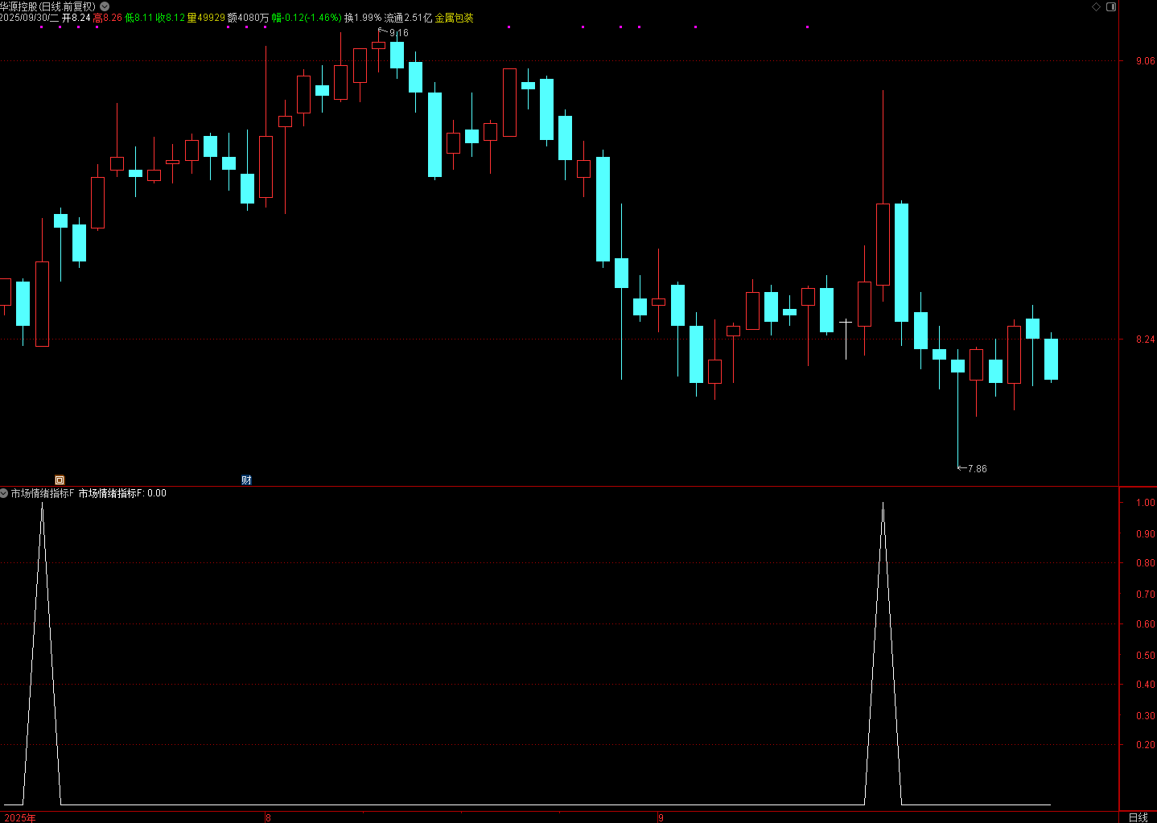1157x823 pixels.
Task: Click the 开8.24 opening price value
Action: tap(76, 18)
